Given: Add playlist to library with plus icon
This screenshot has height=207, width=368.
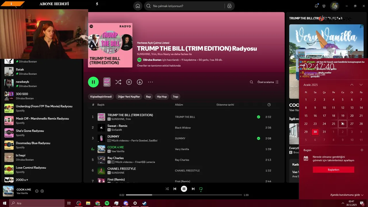Looking at the screenshot, I should 129,82.
